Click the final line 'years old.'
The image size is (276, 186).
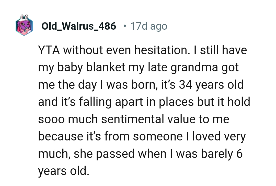coord(64,171)
